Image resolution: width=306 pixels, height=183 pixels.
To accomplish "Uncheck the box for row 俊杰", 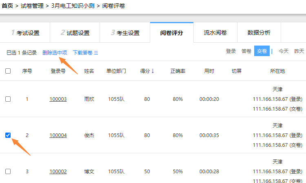I will (8, 135).
